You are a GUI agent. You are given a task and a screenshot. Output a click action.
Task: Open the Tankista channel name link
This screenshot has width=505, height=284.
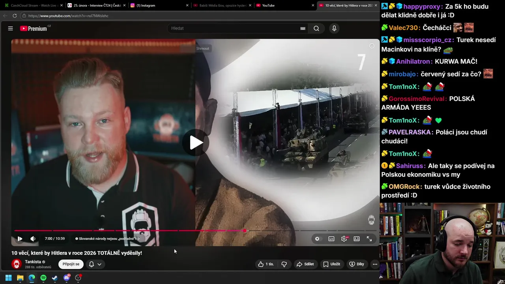point(33,262)
